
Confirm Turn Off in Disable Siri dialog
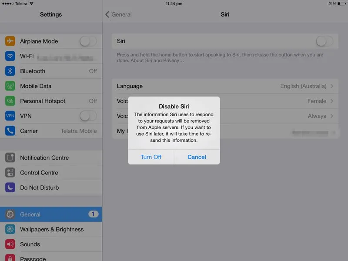[151, 157]
